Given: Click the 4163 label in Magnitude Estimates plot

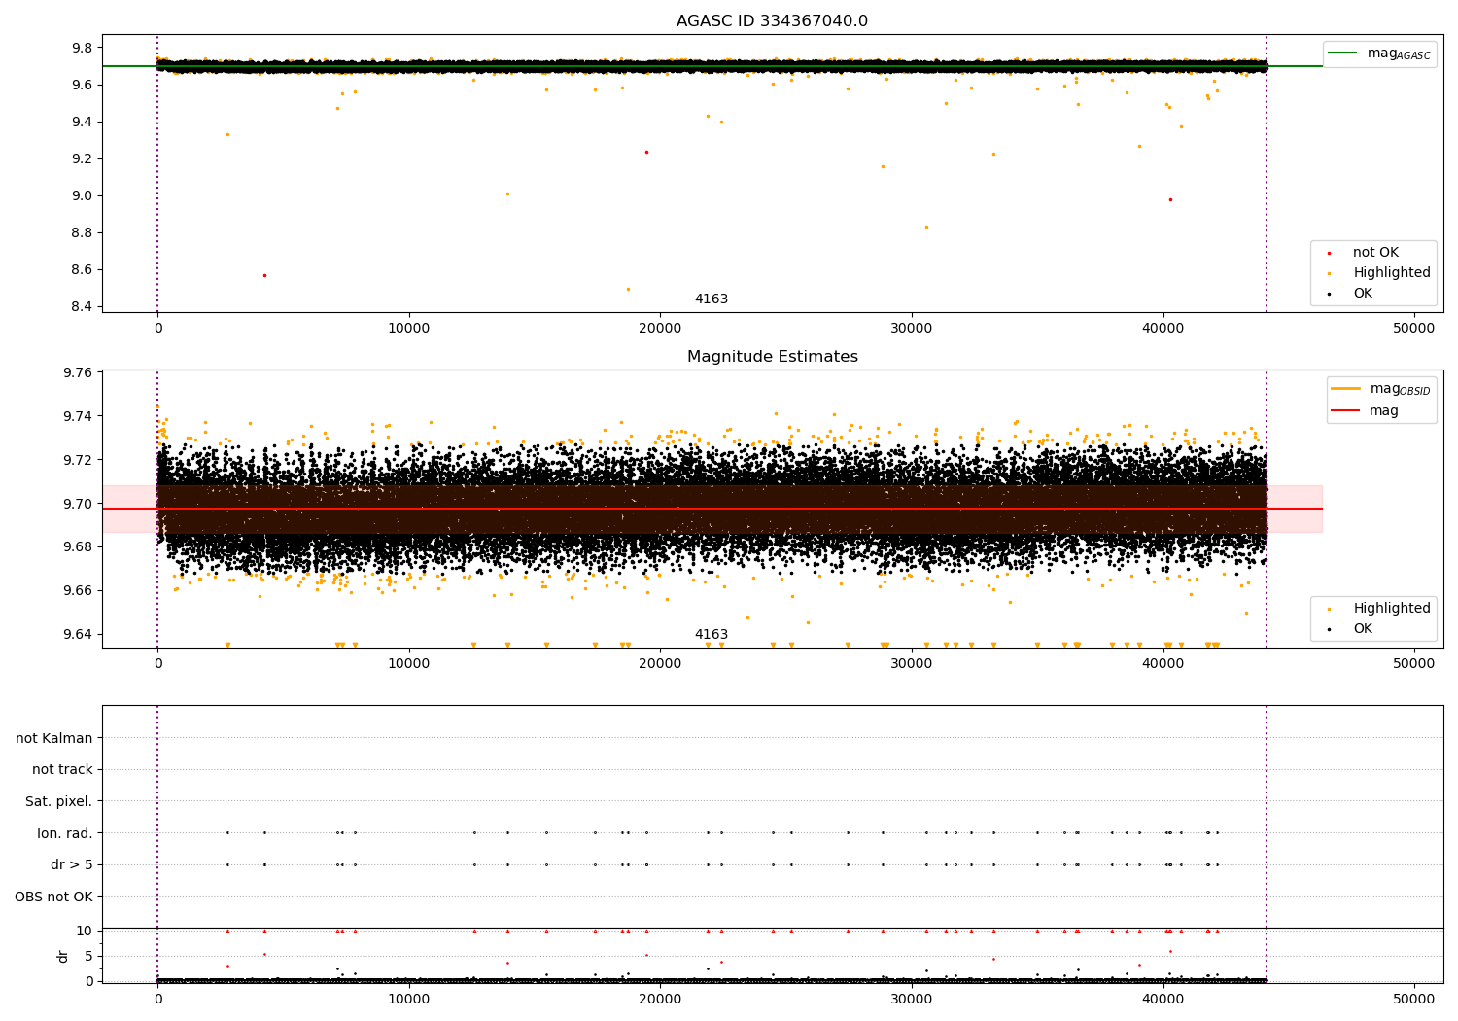Looking at the screenshot, I should (711, 635).
